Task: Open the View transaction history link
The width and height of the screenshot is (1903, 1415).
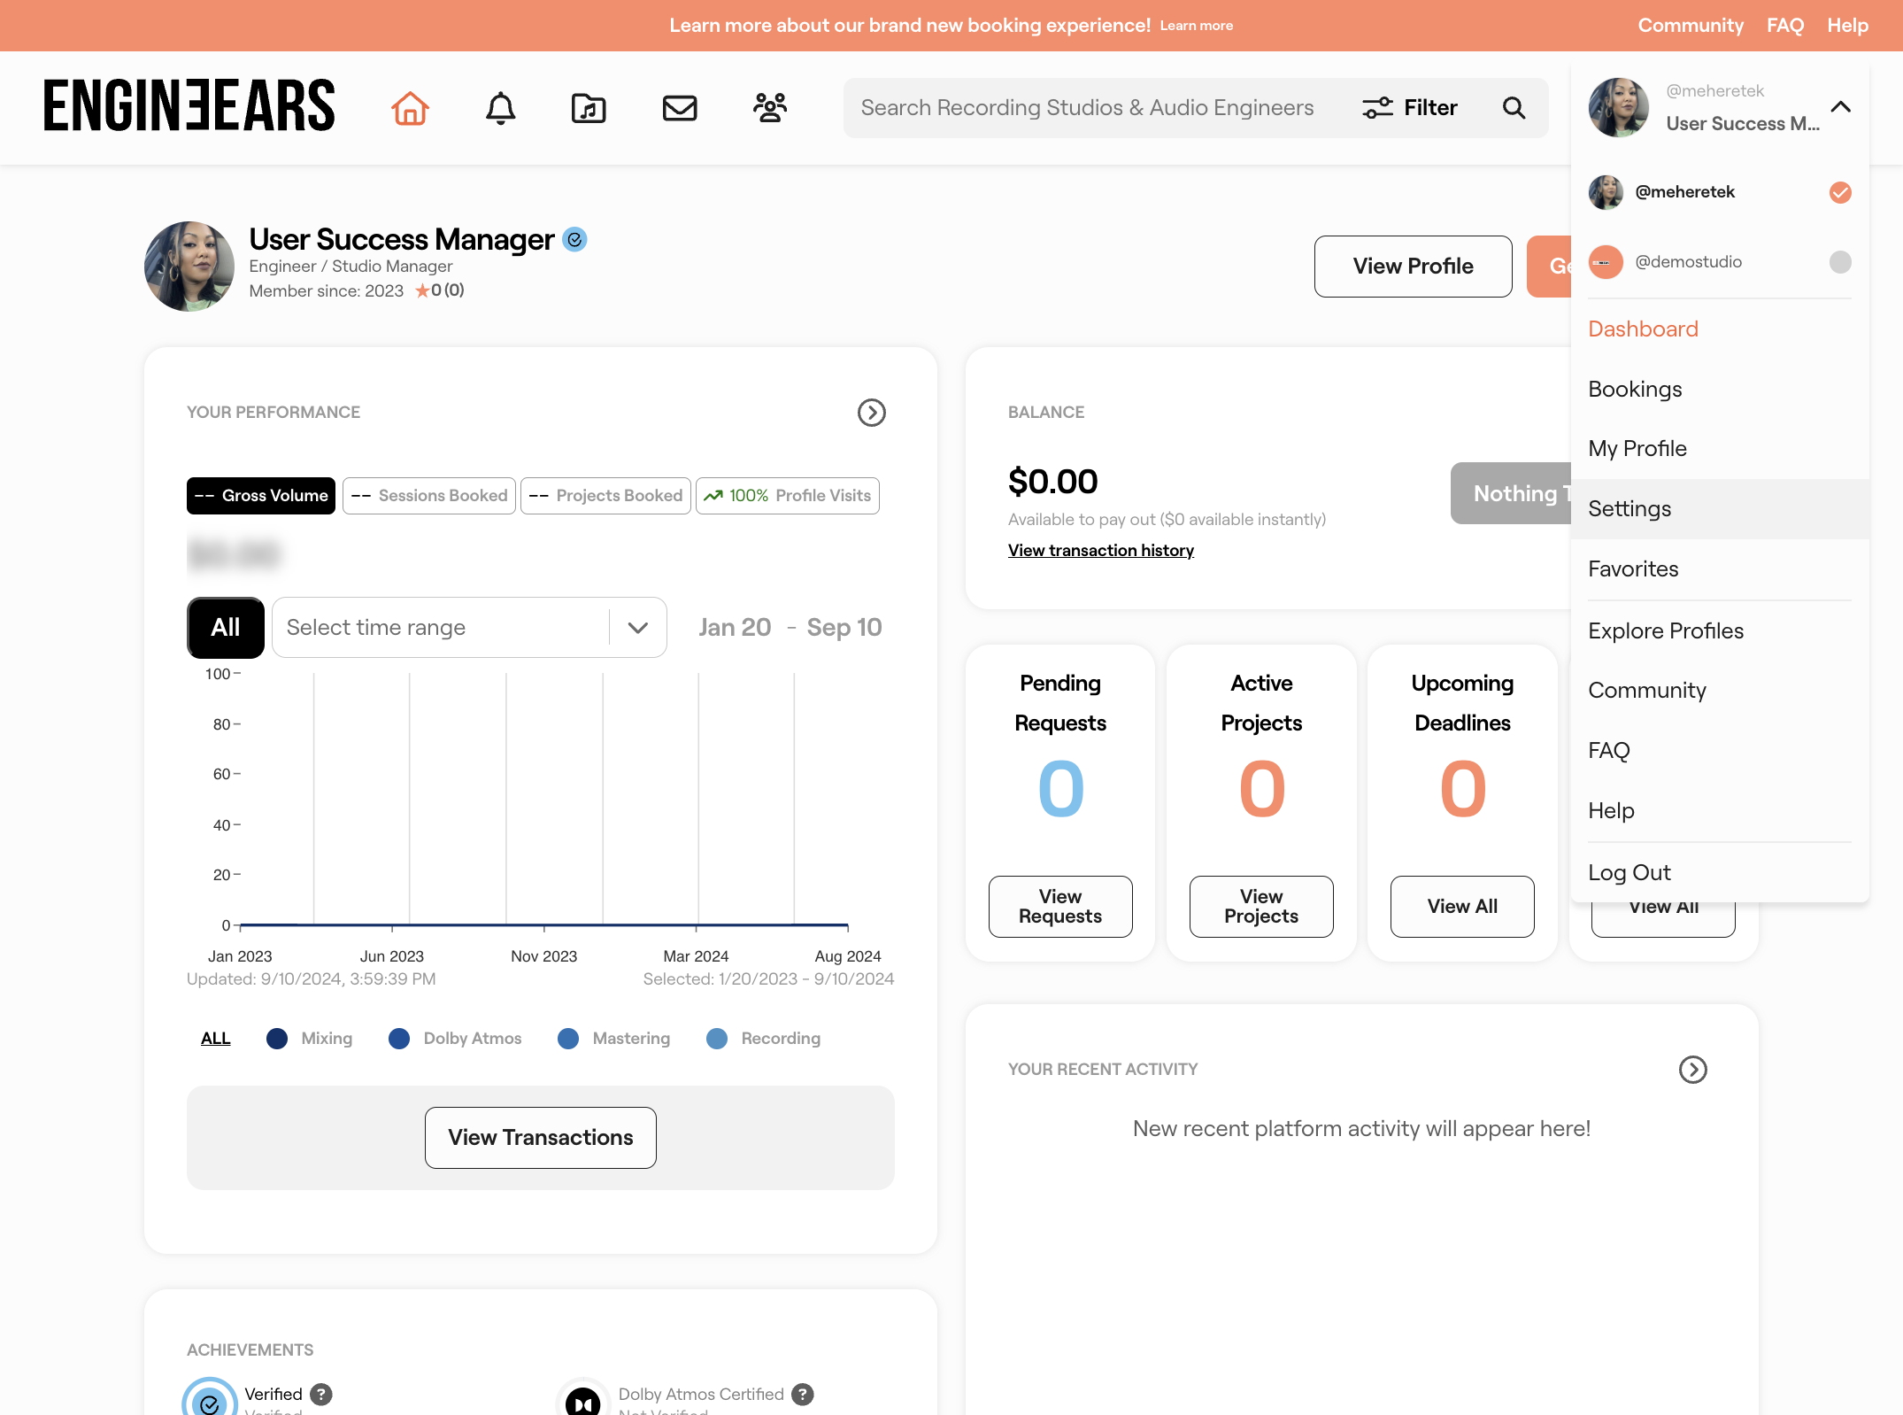Action: click(1100, 551)
